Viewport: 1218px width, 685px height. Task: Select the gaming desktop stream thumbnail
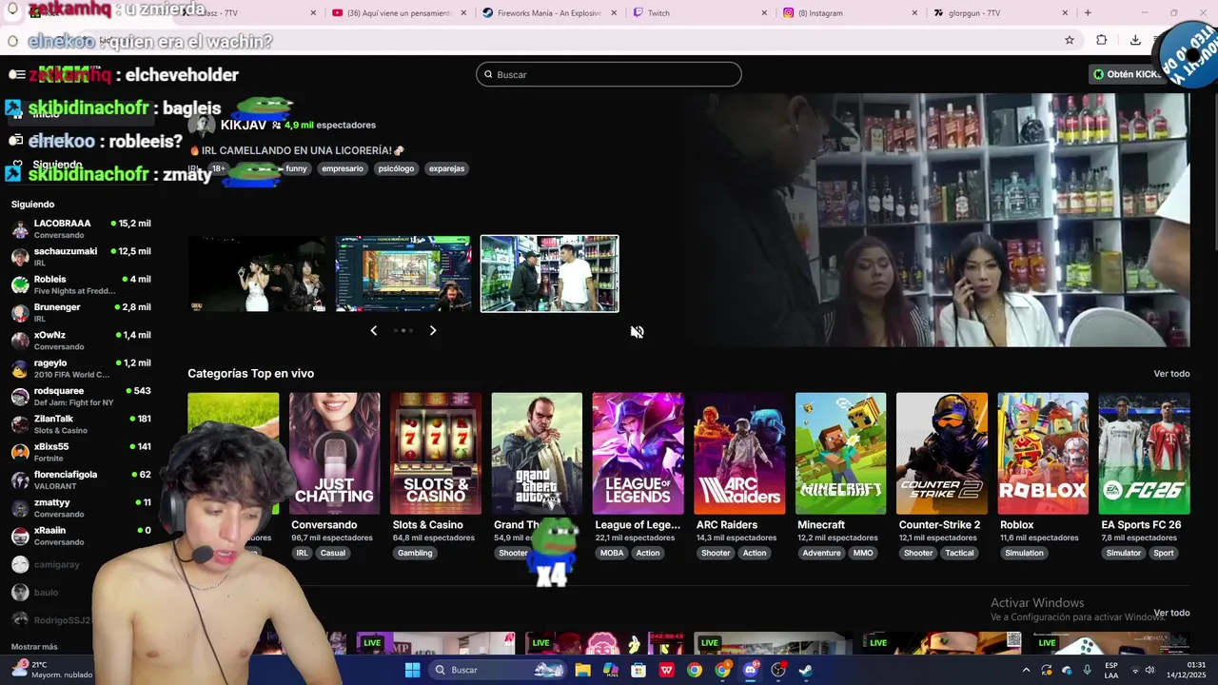[403, 274]
